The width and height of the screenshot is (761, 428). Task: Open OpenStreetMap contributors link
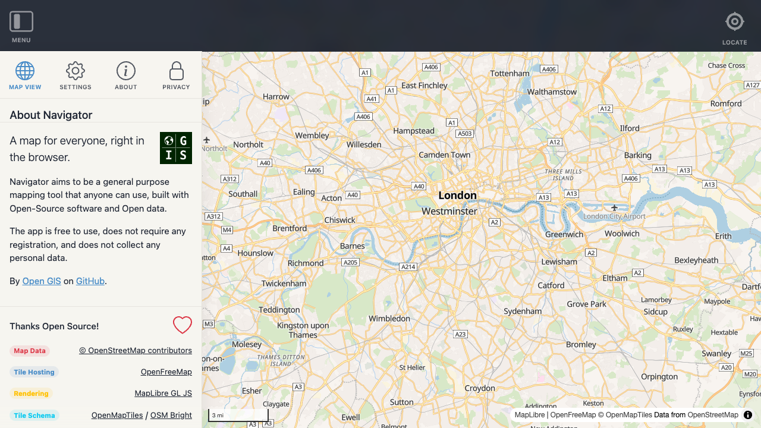136,351
